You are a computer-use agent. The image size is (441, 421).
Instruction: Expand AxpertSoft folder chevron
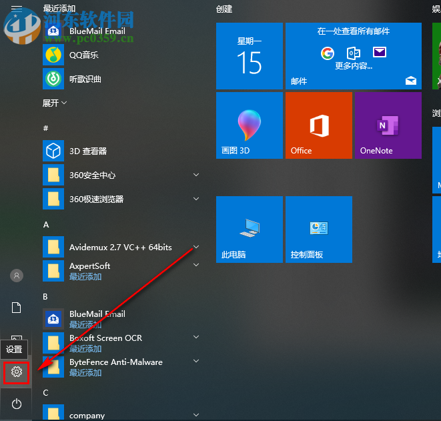196,265
